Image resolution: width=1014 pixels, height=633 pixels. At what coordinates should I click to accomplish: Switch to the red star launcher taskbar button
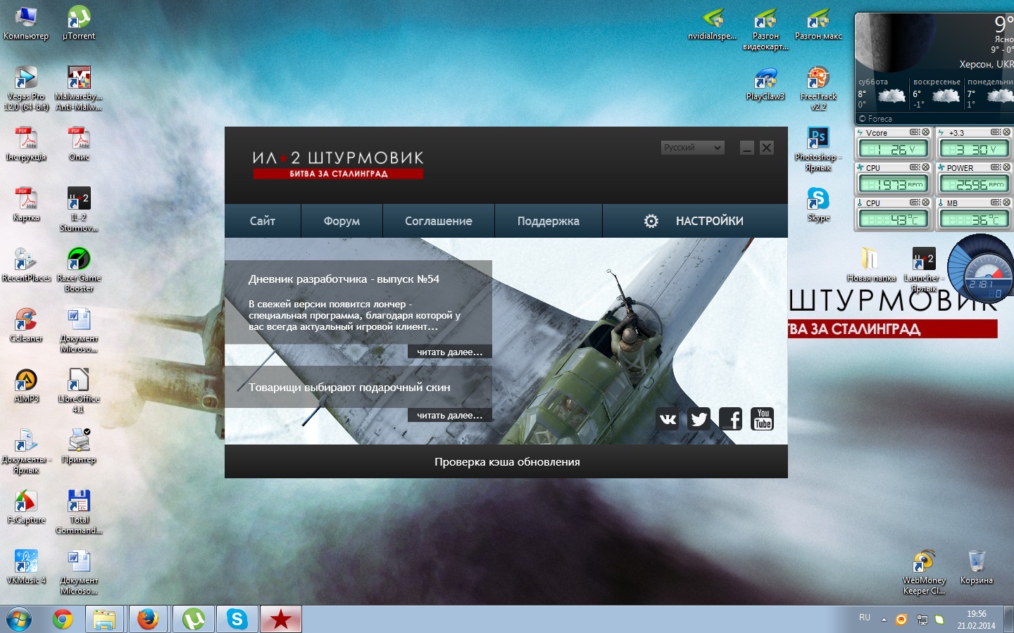pyautogui.click(x=281, y=620)
